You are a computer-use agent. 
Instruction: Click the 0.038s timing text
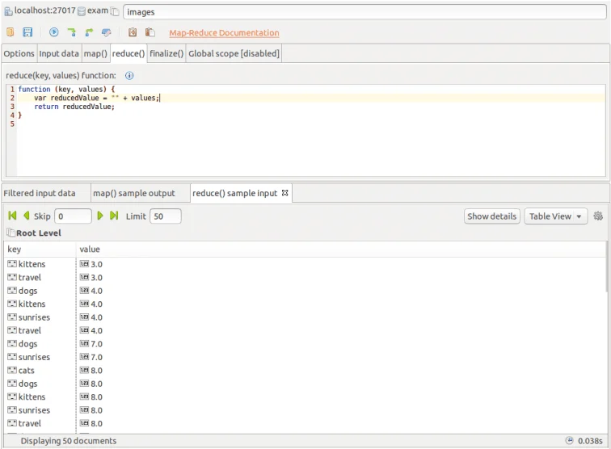(590, 441)
